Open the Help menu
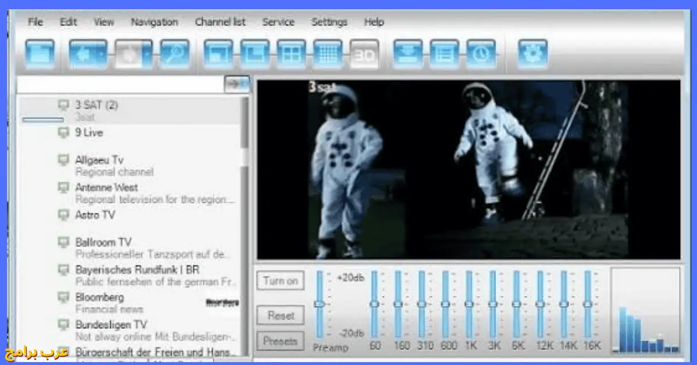The width and height of the screenshot is (697, 365). (374, 22)
